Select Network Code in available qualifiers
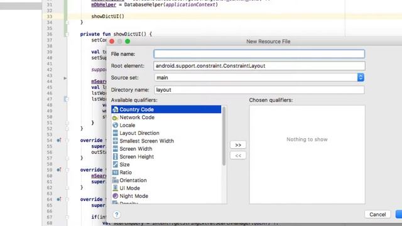The height and width of the screenshot is (226, 402). click(x=166, y=117)
